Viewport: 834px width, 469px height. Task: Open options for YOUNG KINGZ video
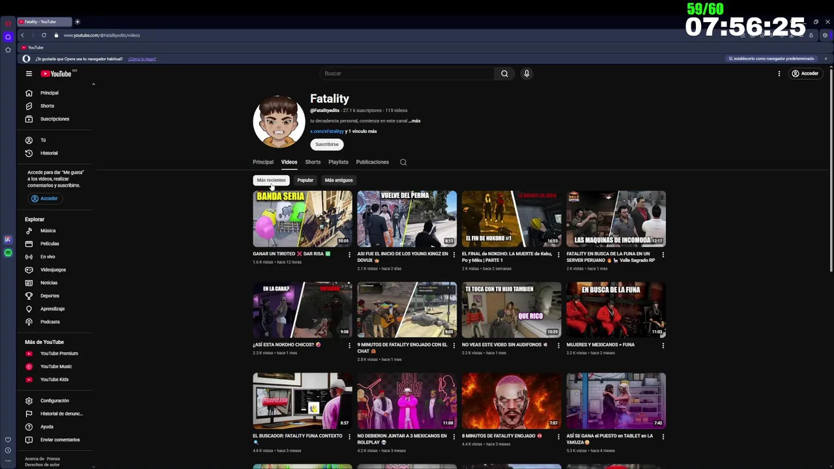pyautogui.click(x=454, y=255)
